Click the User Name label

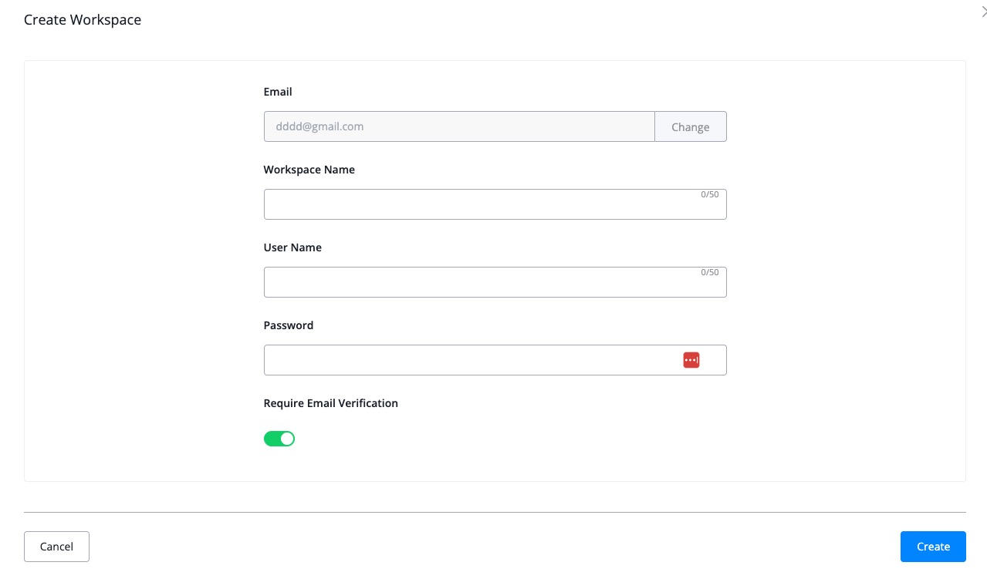(292, 247)
